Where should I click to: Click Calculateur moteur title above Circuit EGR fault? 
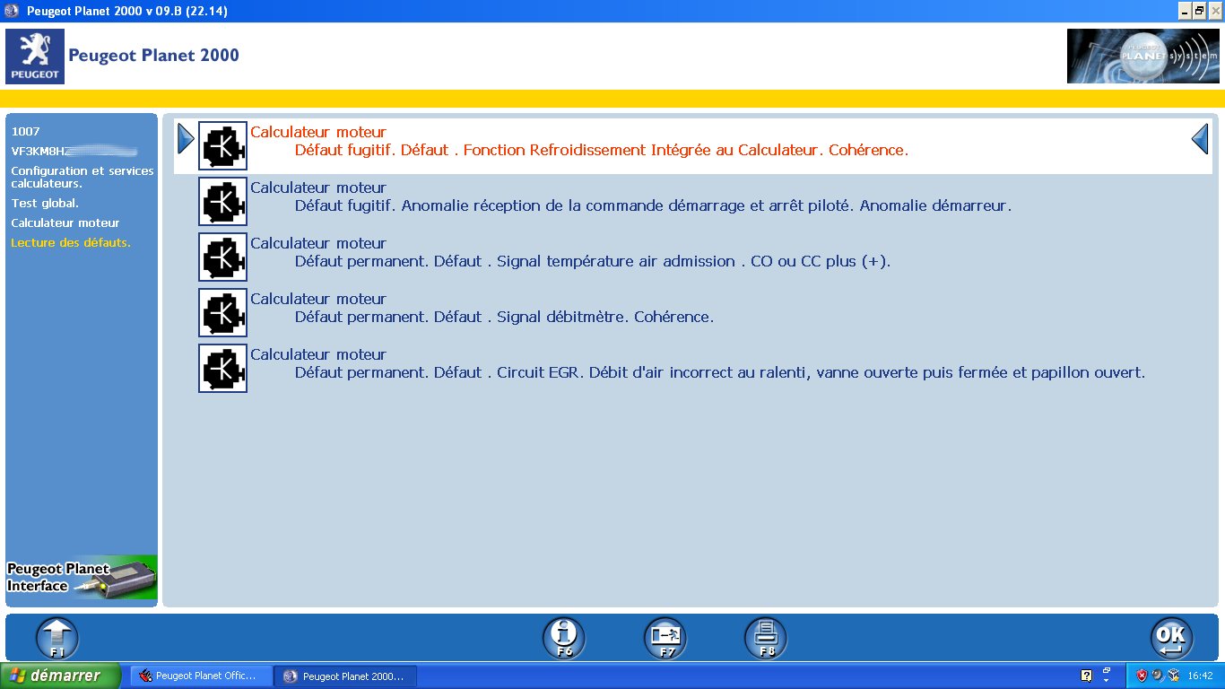[x=318, y=354]
